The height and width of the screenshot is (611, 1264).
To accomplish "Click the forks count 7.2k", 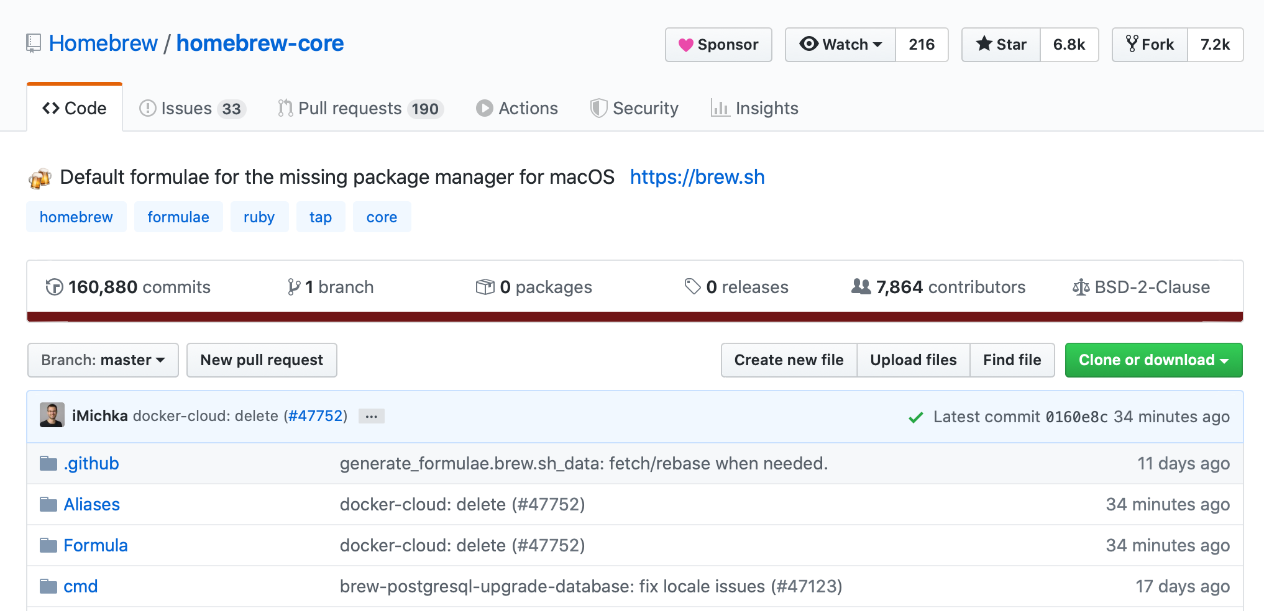I will (1216, 45).
